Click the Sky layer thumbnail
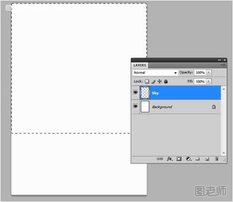Image resolution: width=233 pixels, height=202 pixels. pyautogui.click(x=145, y=93)
